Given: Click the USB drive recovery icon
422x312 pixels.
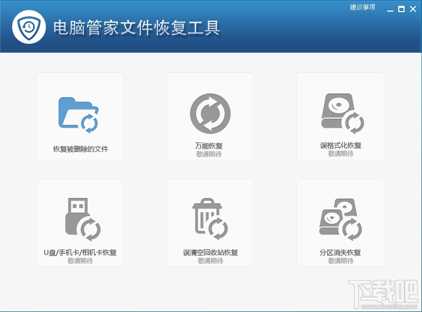Looking at the screenshot, I should pyautogui.click(x=83, y=219).
